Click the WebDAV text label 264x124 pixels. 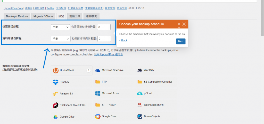149,70
